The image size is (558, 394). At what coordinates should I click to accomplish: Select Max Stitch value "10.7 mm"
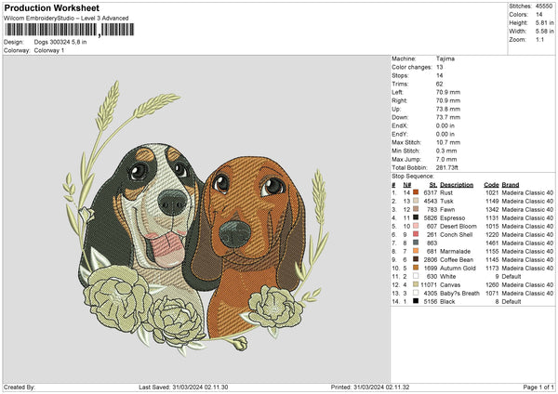(448, 142)
